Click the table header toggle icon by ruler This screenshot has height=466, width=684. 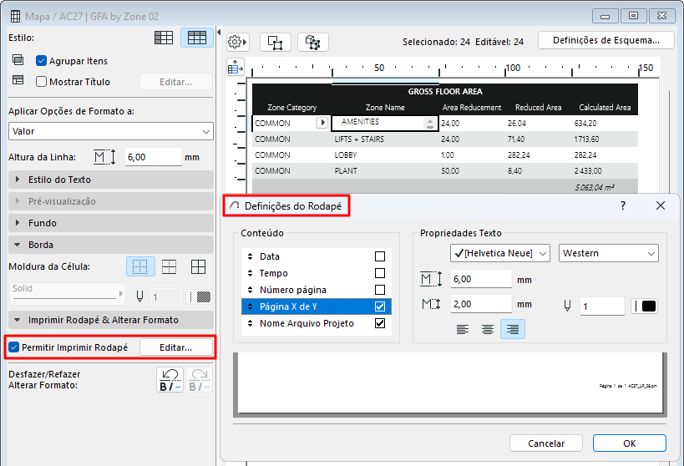click(x=236, y=67)
